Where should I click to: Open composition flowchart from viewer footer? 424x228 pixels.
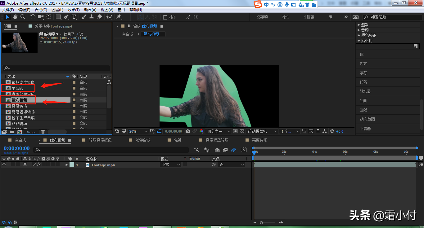(324, 131)
